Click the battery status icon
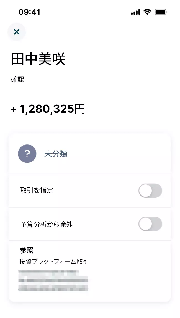The image size is (180, 318). (x=161, y=12)
